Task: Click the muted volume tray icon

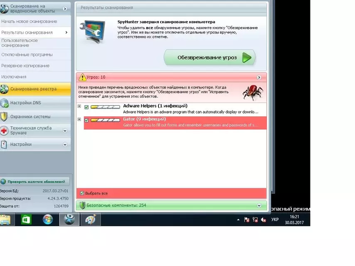Action: [x=263, y=219]
